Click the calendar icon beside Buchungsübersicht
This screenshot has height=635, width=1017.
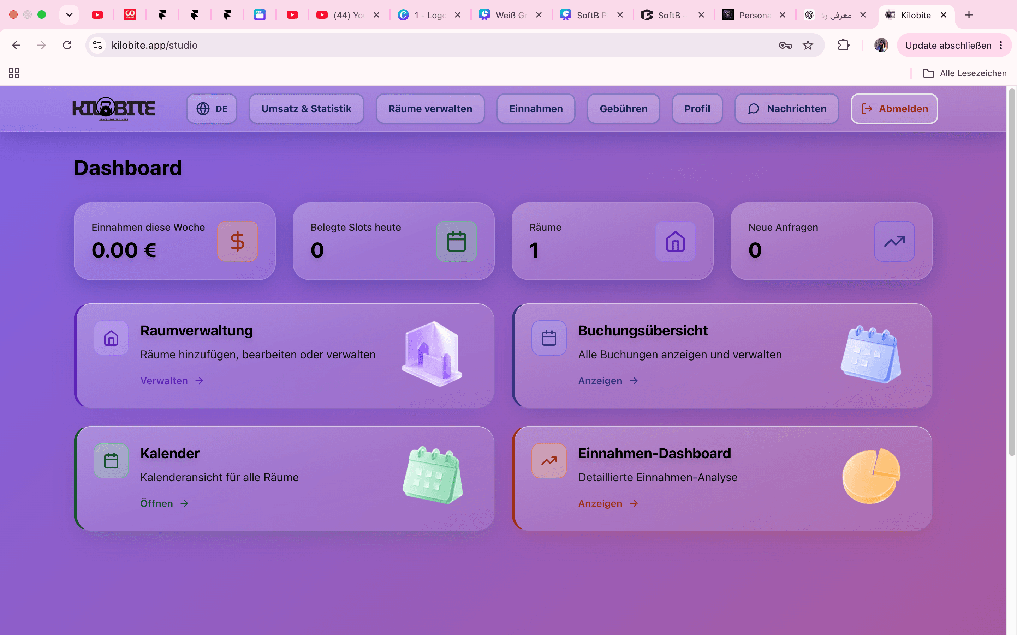coord(549,338)
